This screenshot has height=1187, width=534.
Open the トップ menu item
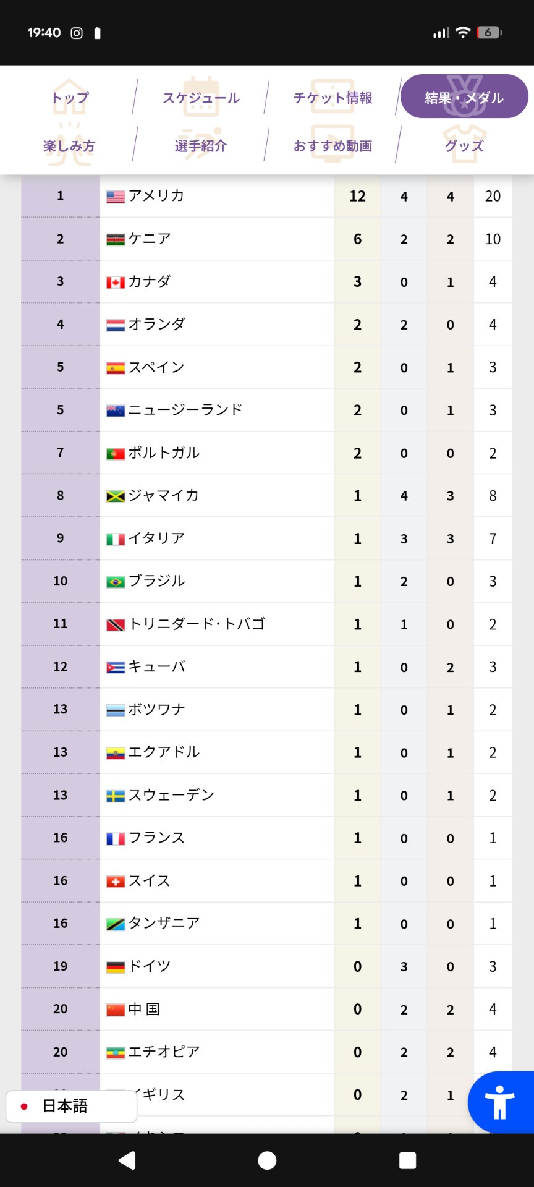click(x=70, y=98)
